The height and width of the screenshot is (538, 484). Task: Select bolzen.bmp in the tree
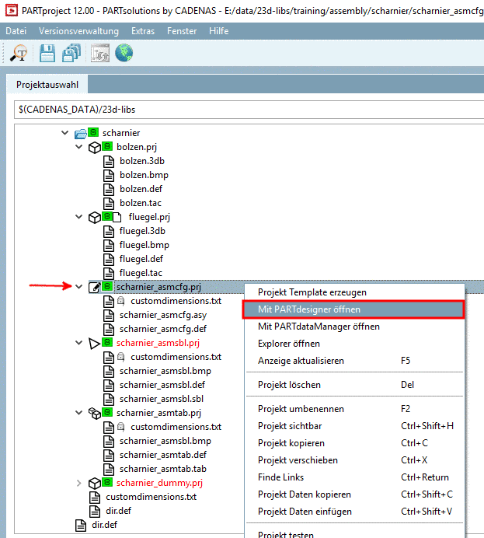click(144, 176)
